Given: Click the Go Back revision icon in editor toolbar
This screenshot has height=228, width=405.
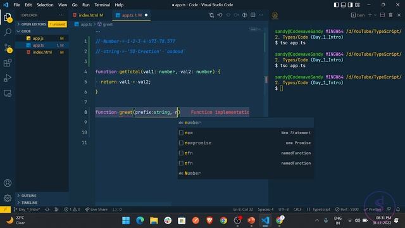Looking at the screenshot, I should [x=220, y=15].
